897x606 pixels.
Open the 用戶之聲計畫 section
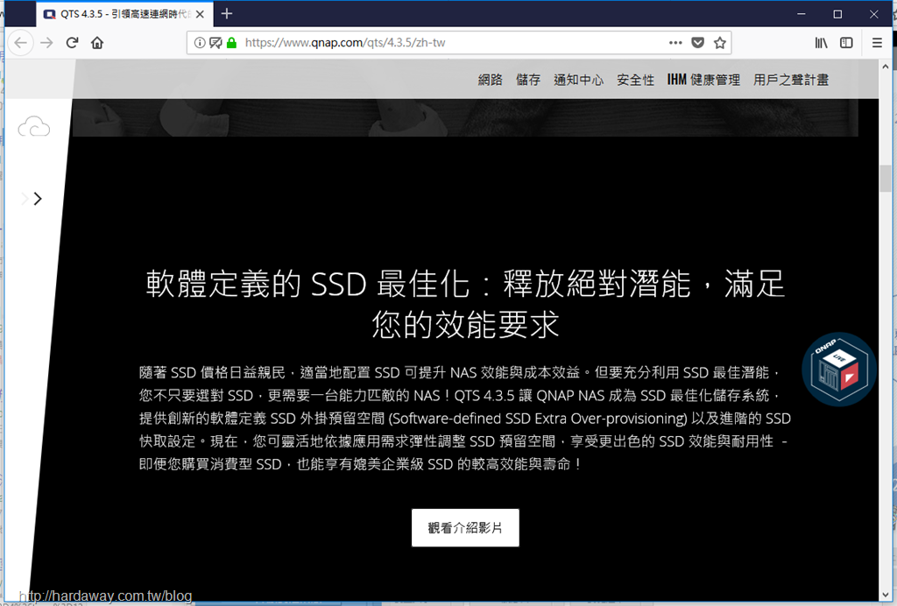791,80
